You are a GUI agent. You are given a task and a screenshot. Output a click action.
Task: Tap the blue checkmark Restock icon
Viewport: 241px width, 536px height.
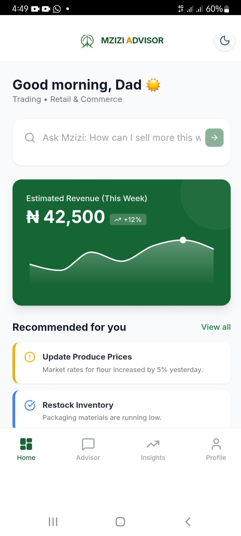[30, 405]
